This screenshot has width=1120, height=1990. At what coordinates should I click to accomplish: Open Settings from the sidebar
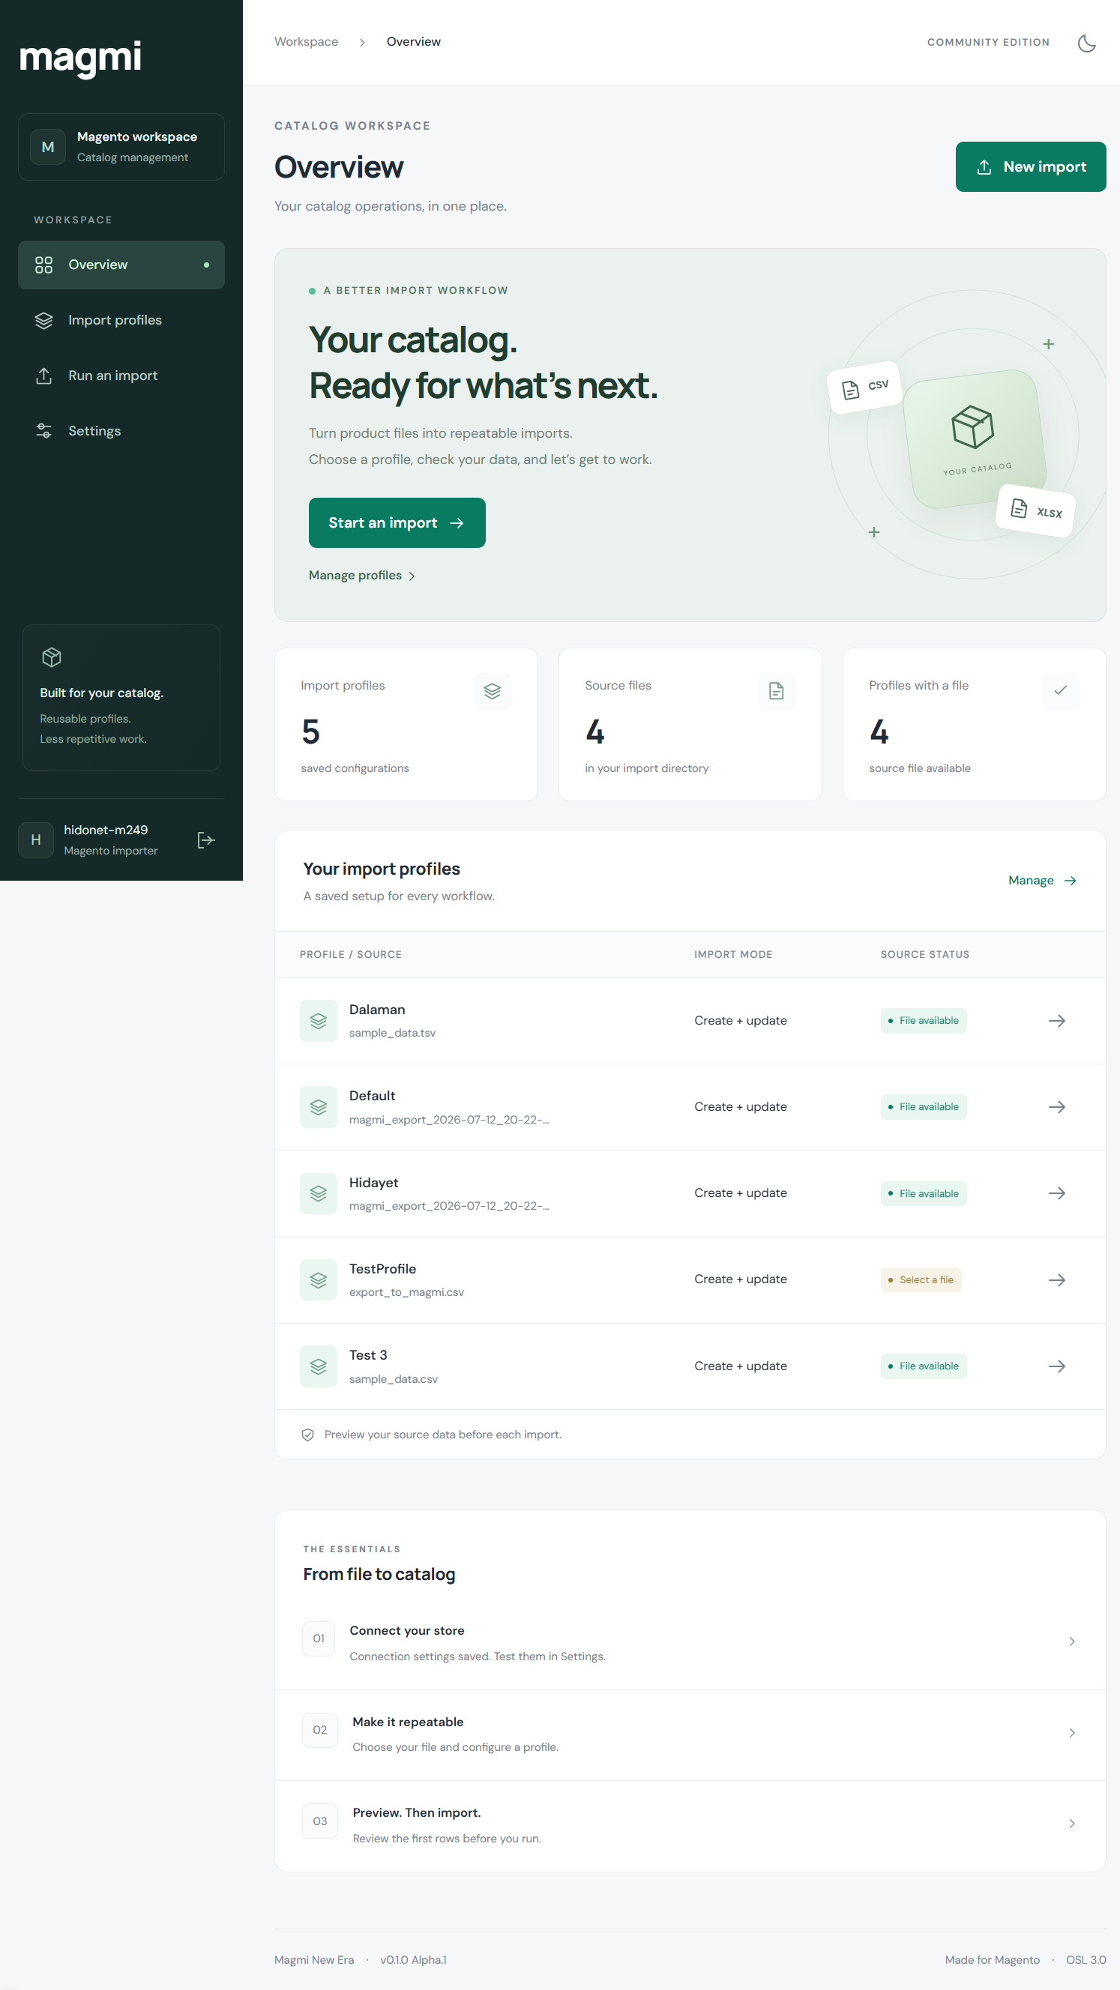(x=121, y=431)
